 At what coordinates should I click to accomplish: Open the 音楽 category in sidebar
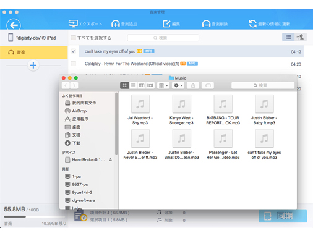point(34,53)
